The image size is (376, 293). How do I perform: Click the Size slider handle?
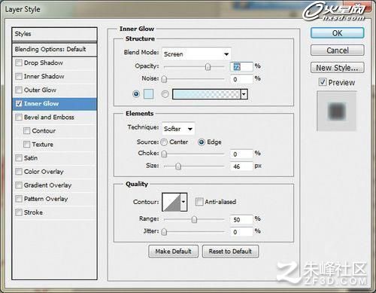(x=178, y=166)
